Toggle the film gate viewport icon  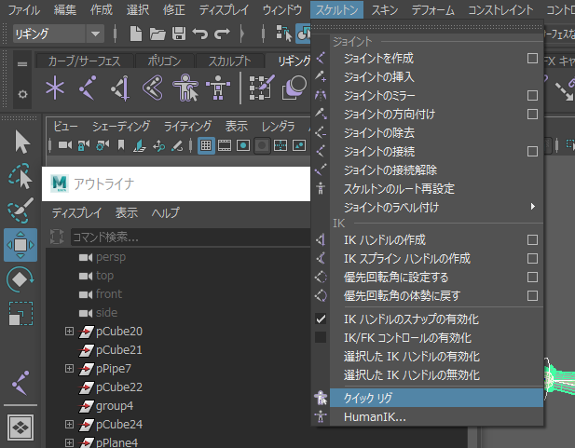point(225,145)
